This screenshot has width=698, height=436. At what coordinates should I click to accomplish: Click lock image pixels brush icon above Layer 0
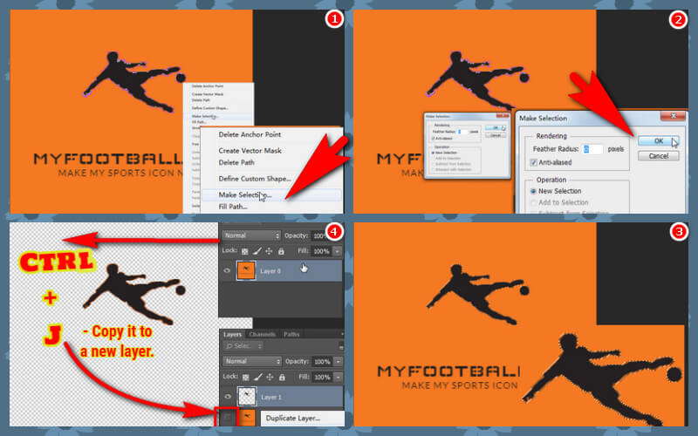[257, 251]
